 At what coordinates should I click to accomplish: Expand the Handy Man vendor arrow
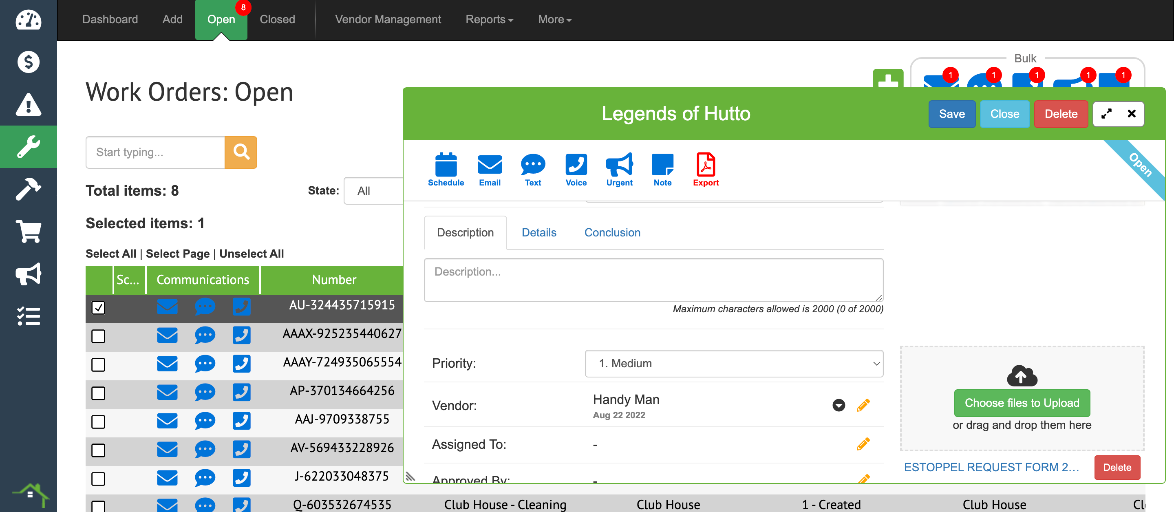[x=838, y=405]
